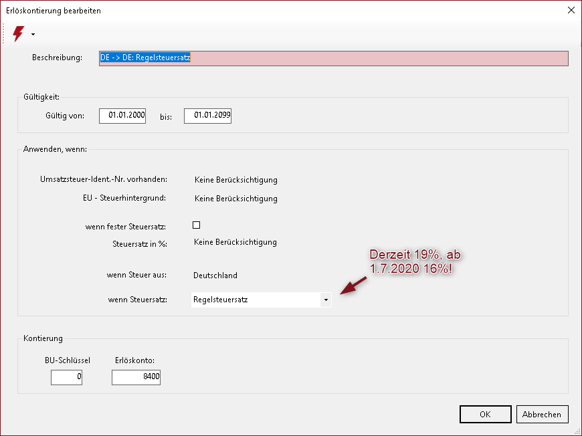582x436 pixels.
Task: Click the Erlöskonto field showing 8400
Action: (136, 378)
